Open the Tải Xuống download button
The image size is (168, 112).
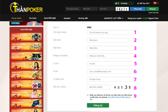coord(124,3)
